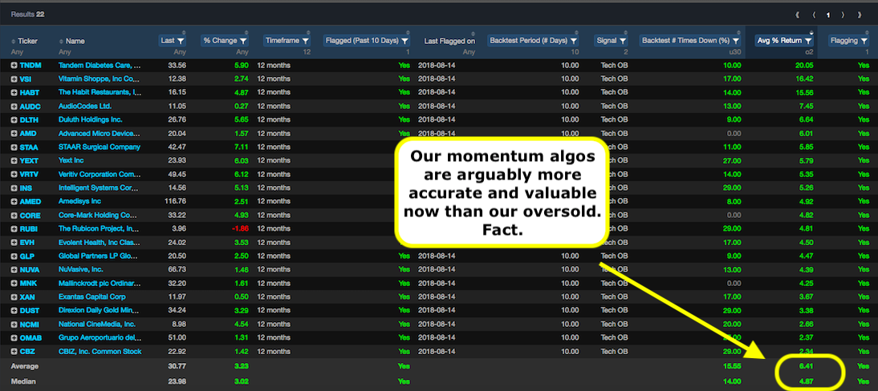Sort by Last Flagged on header

[x=449, y=41]
